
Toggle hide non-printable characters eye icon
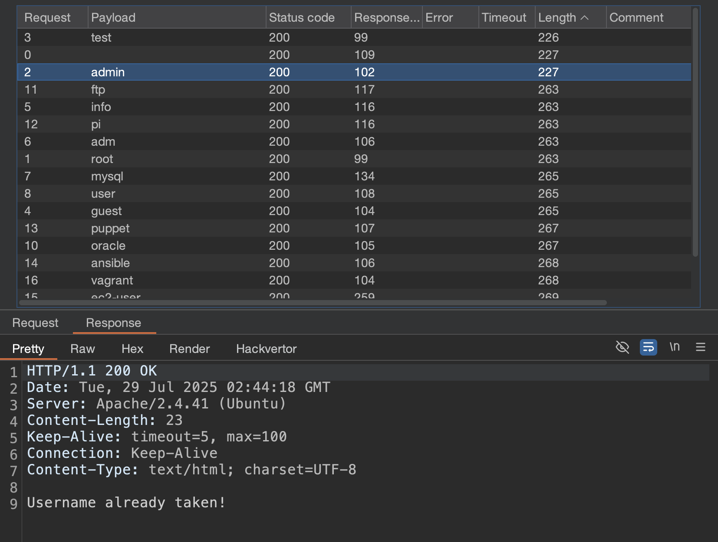click(622, 347)
